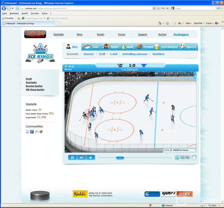Click the Nekki logo in footer
Viewport: 224px width, 208px height.
tap(80, 194)
